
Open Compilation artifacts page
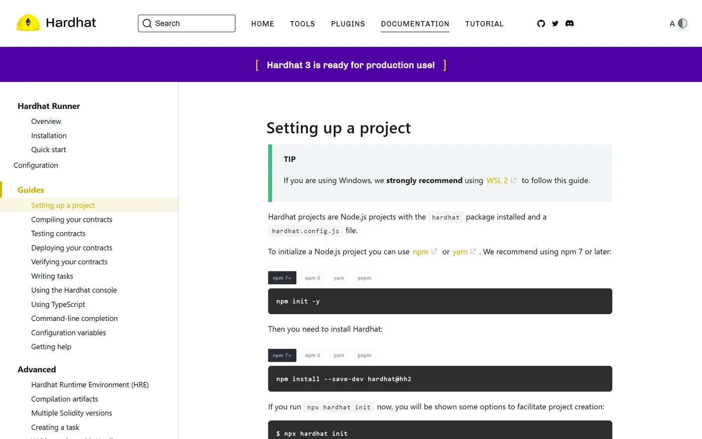pos(65,399)
